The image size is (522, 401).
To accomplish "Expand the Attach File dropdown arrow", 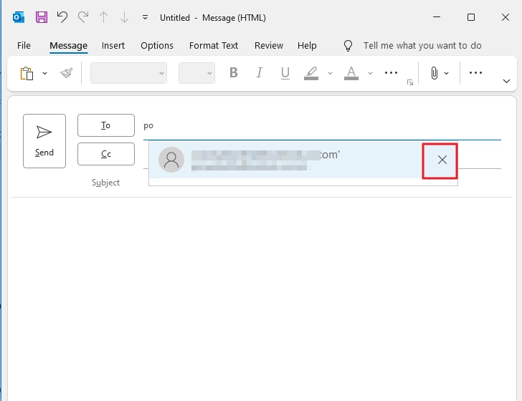I will 447,73.
